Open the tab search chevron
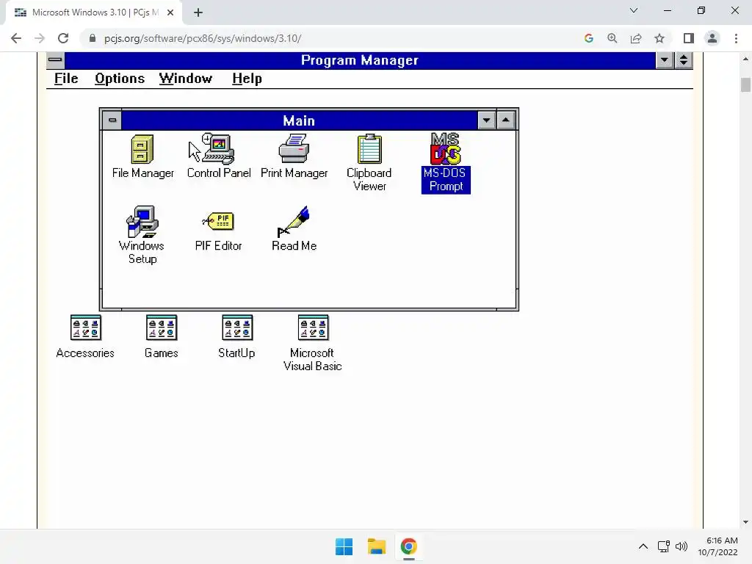The height and width of the screenshot is (564, 752). [634, 10]
